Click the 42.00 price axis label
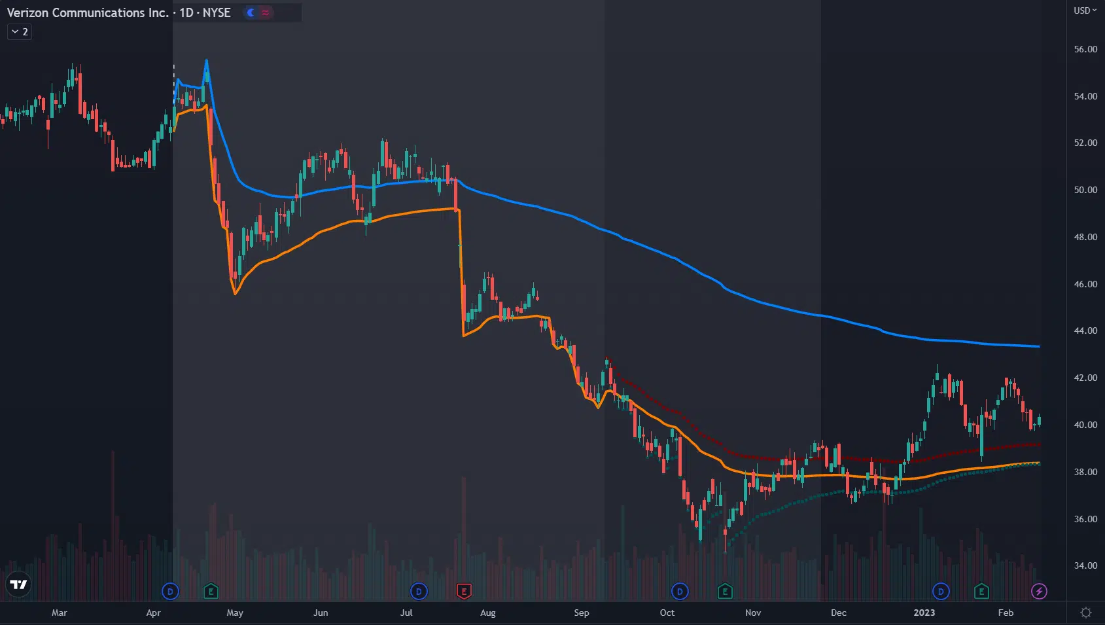 pyautogui.click(x=1085, y=378)
